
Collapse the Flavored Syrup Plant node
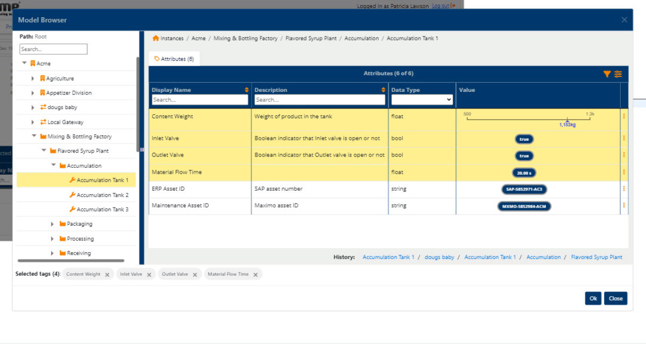[x=44, y=150]
